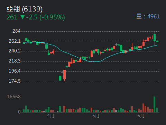Viewport: 166px width, 125px height.
Task: Click the 16668 volume axis label
Action: (14, 97)
